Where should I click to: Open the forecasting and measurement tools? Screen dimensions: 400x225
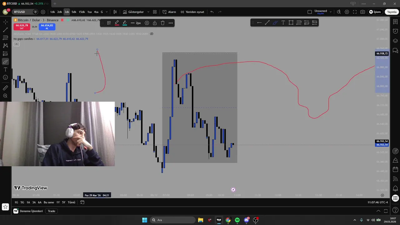[5, 54]
